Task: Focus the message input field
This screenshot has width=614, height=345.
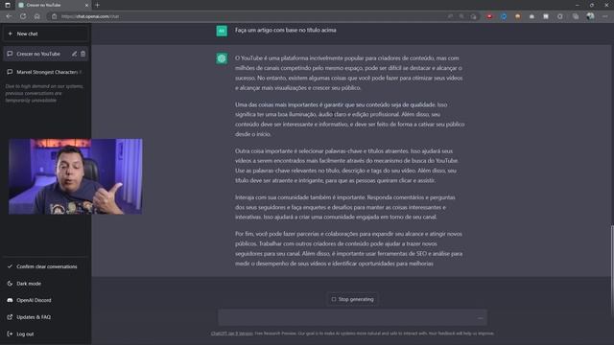Action: tap(352, 317)
